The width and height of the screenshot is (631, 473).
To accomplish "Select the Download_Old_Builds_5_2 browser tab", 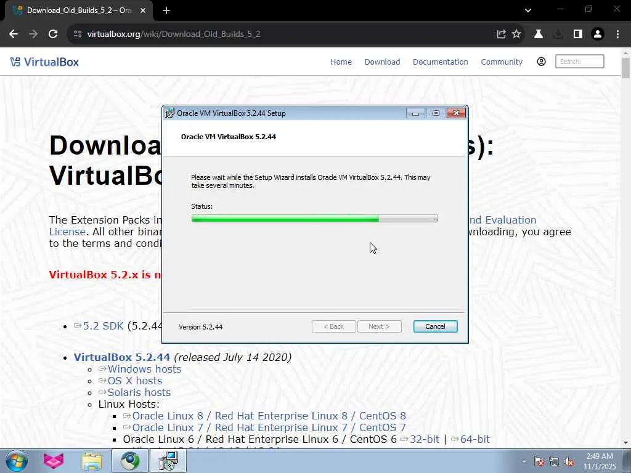I will (x=79, y=11).
